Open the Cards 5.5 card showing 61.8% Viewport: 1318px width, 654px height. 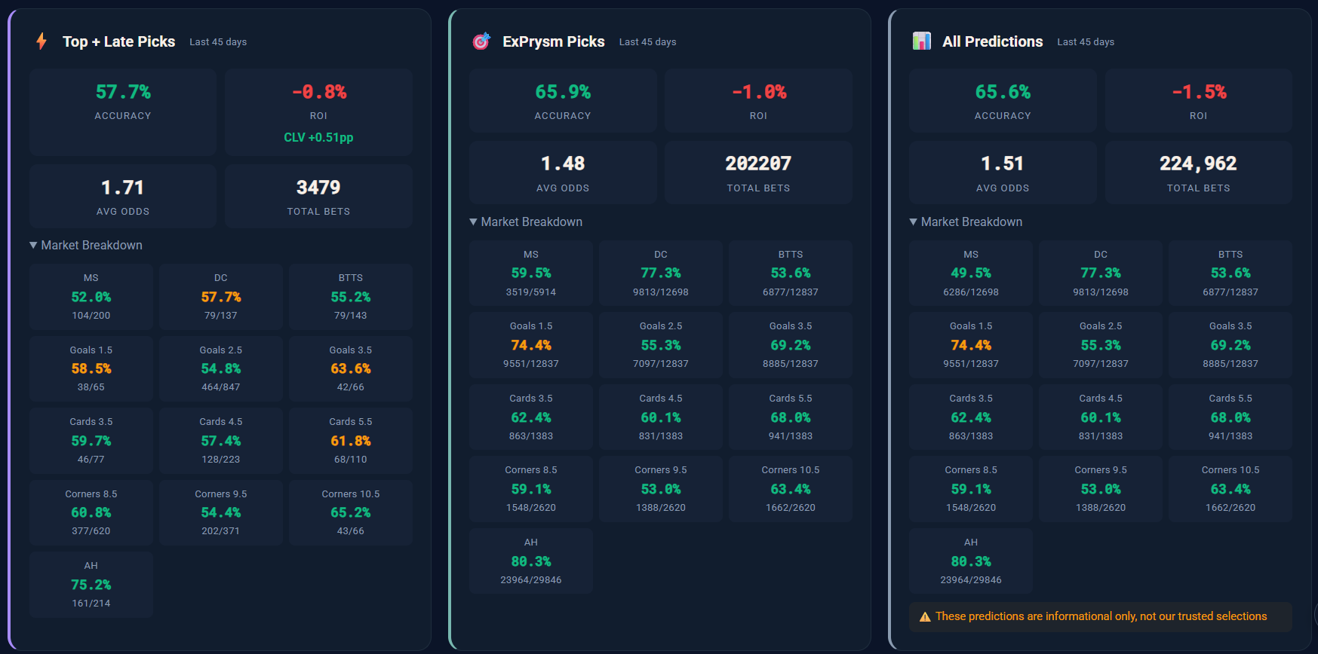tap(351, 441)
